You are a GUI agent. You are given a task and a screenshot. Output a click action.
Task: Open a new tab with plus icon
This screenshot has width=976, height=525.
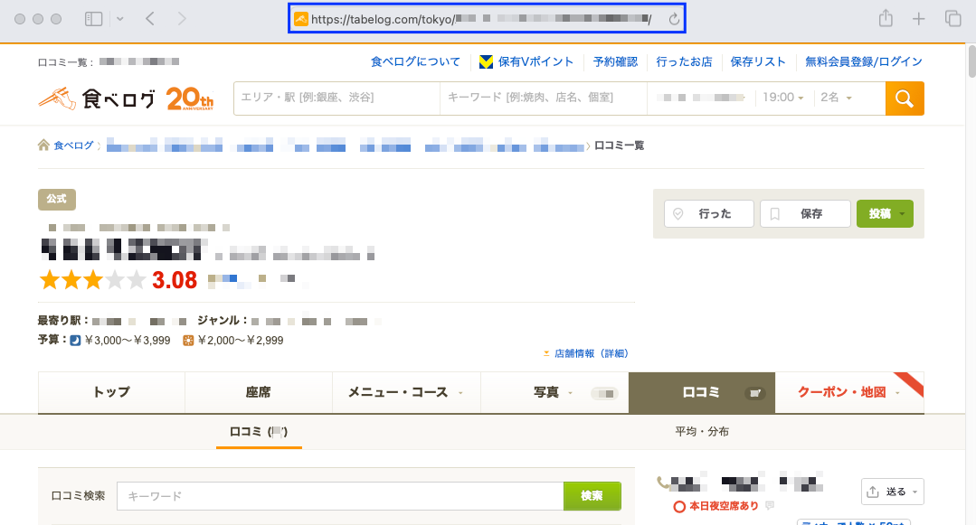click(919, 19)
